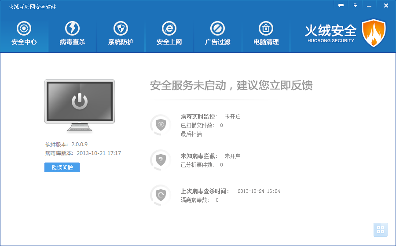The height and width of the screenshot is (246, 396).
Task: Click the 未开启 status beside 未知病毒拦截
Action: tap(232, 156)
